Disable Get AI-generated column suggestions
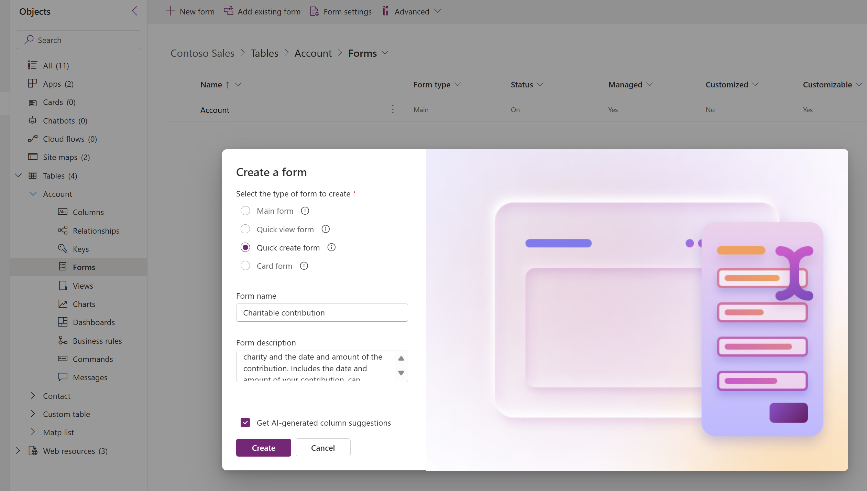 (x=245, y=423)
